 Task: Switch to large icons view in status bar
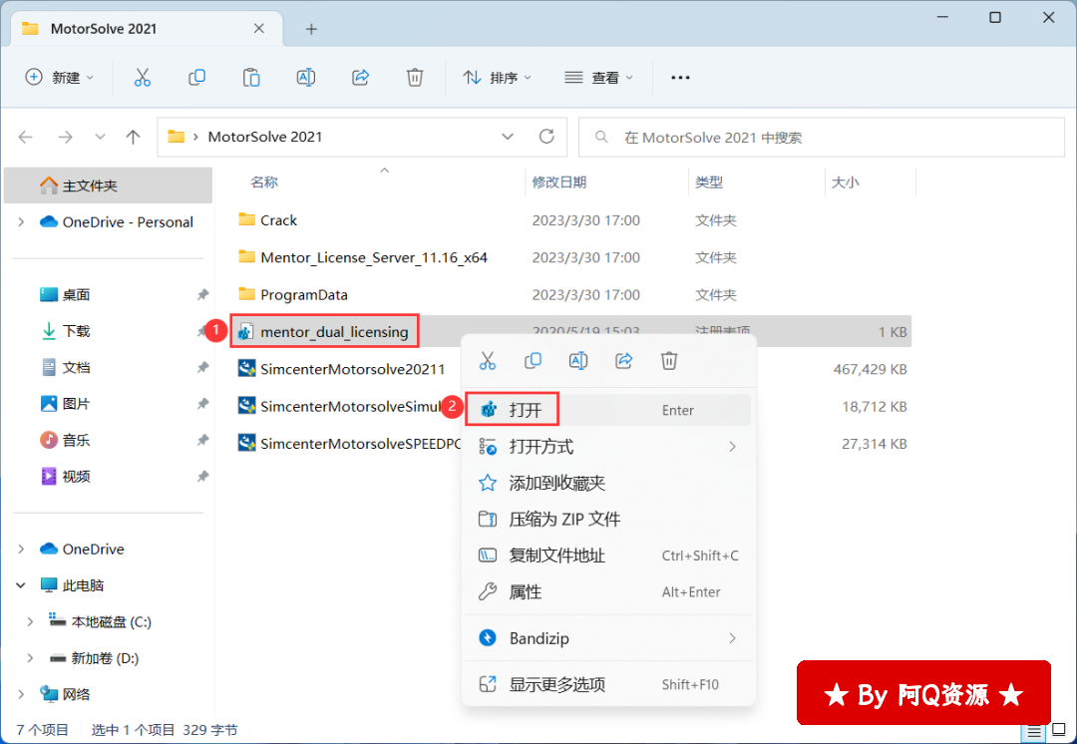pos(1059,730)
